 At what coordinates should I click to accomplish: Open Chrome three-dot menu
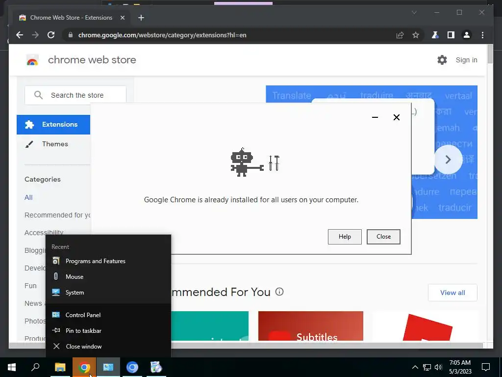click(x=482, y=35)
